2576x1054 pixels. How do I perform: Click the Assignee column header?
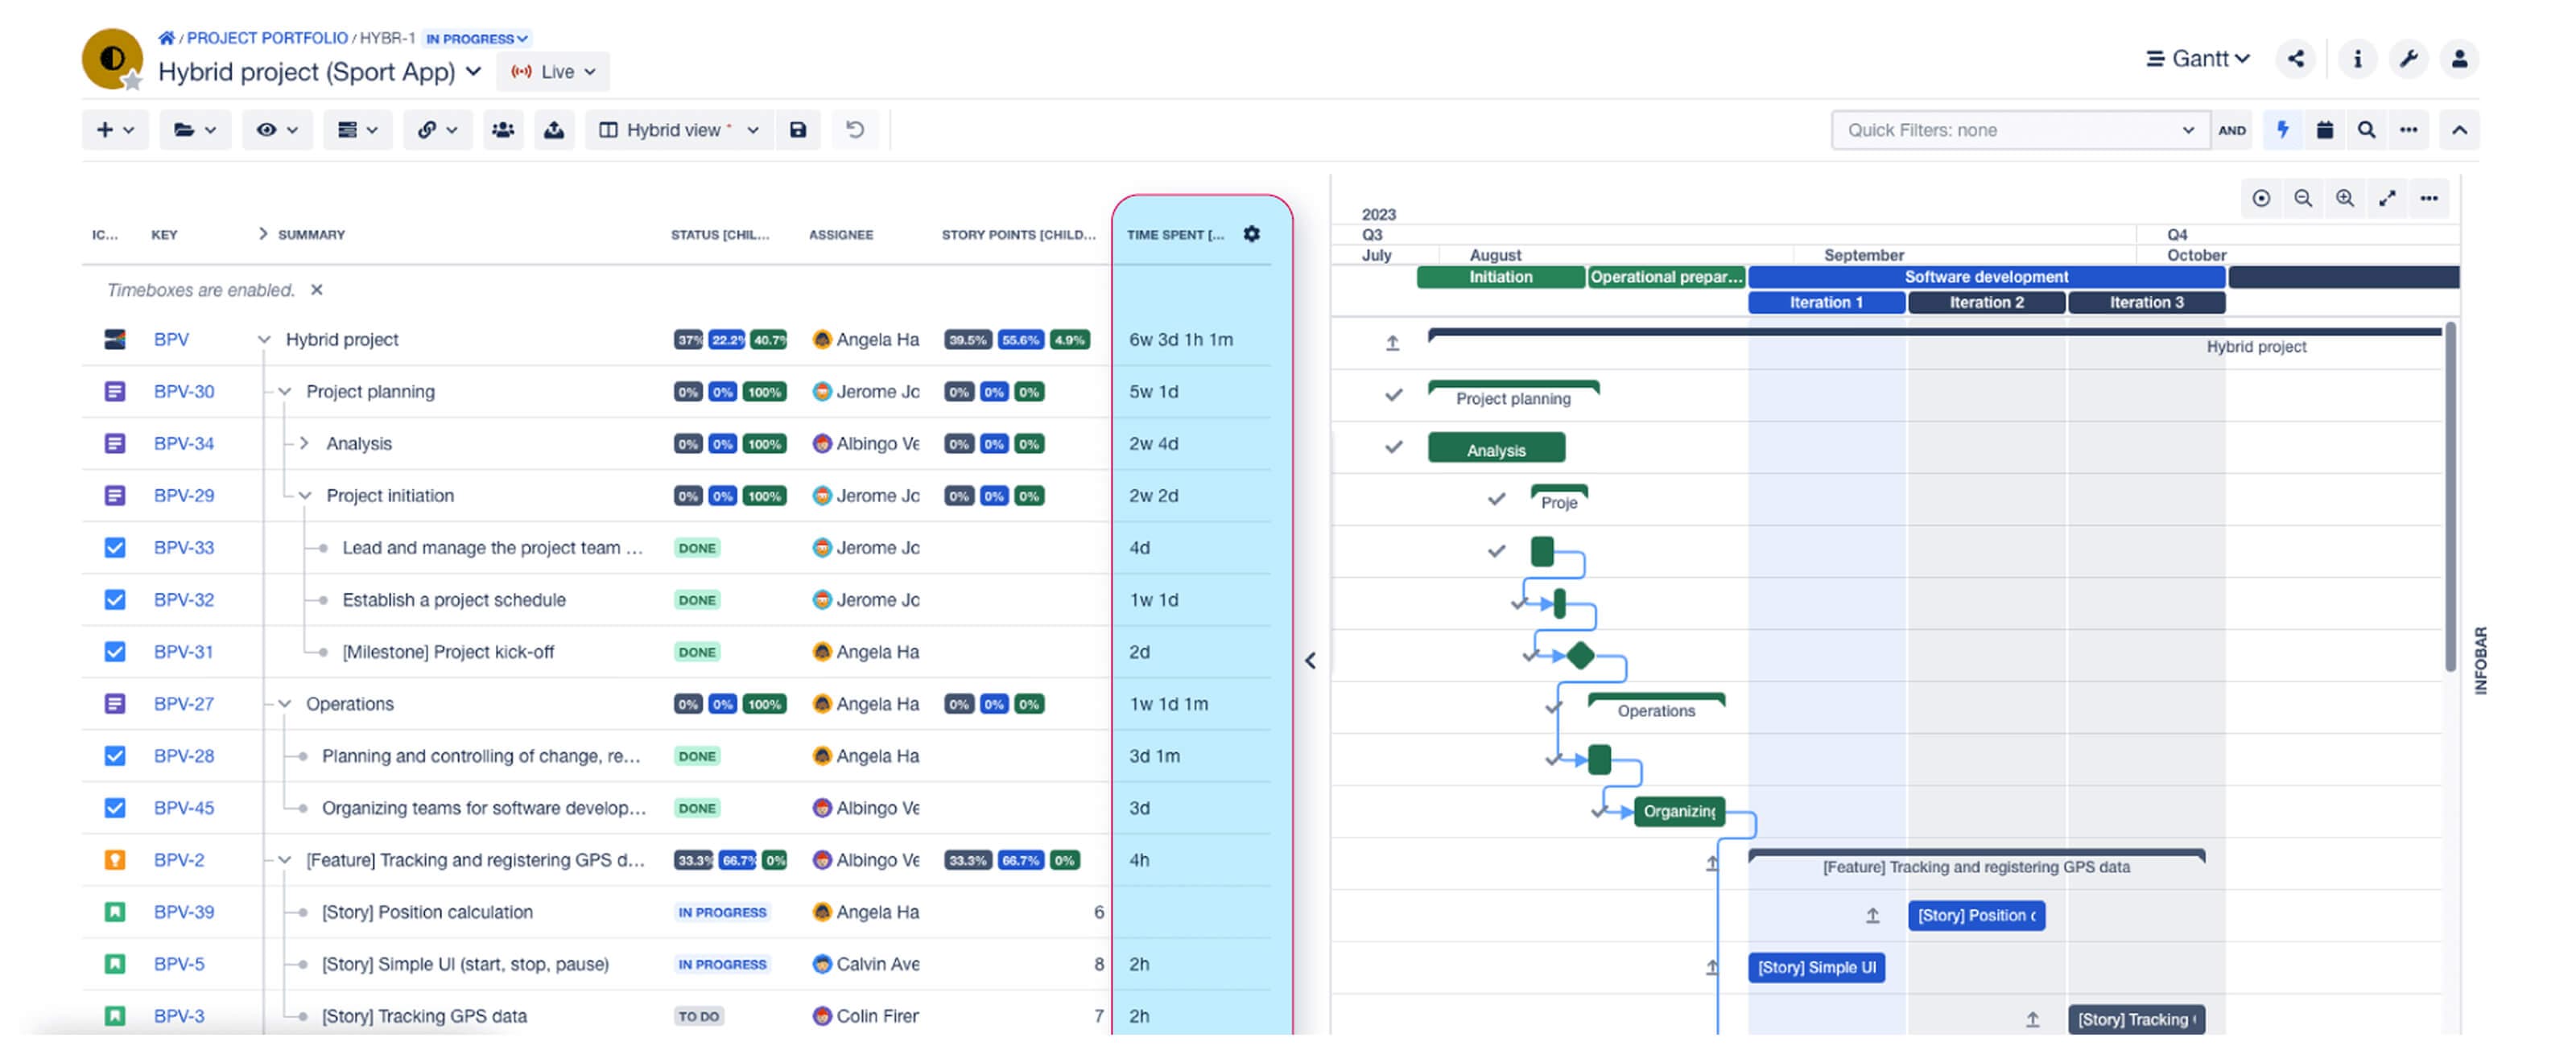[x=840, y=235]
